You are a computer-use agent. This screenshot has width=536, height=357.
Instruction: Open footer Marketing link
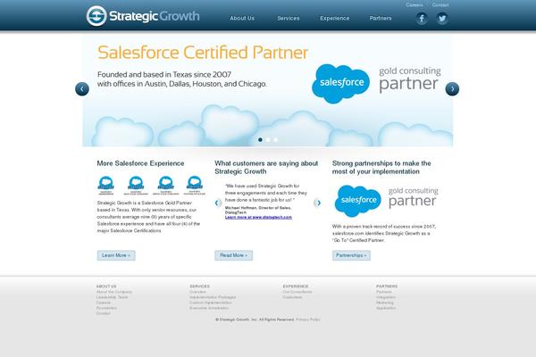click(x=385, y=303)
